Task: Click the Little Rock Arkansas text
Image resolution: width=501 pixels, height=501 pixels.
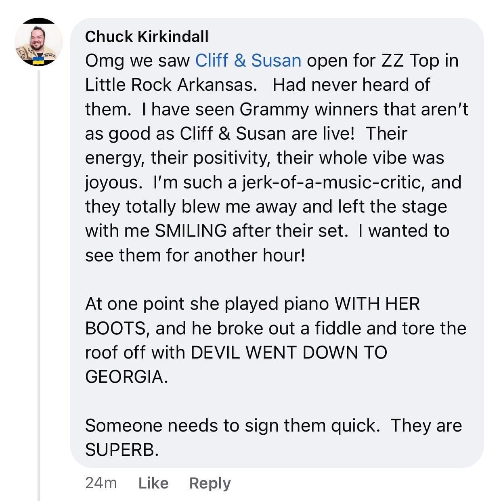Action: (171, 85)
